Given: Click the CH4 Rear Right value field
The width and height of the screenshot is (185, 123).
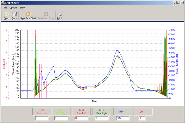Looking at the screenshot, I should [x=102, y=118].
